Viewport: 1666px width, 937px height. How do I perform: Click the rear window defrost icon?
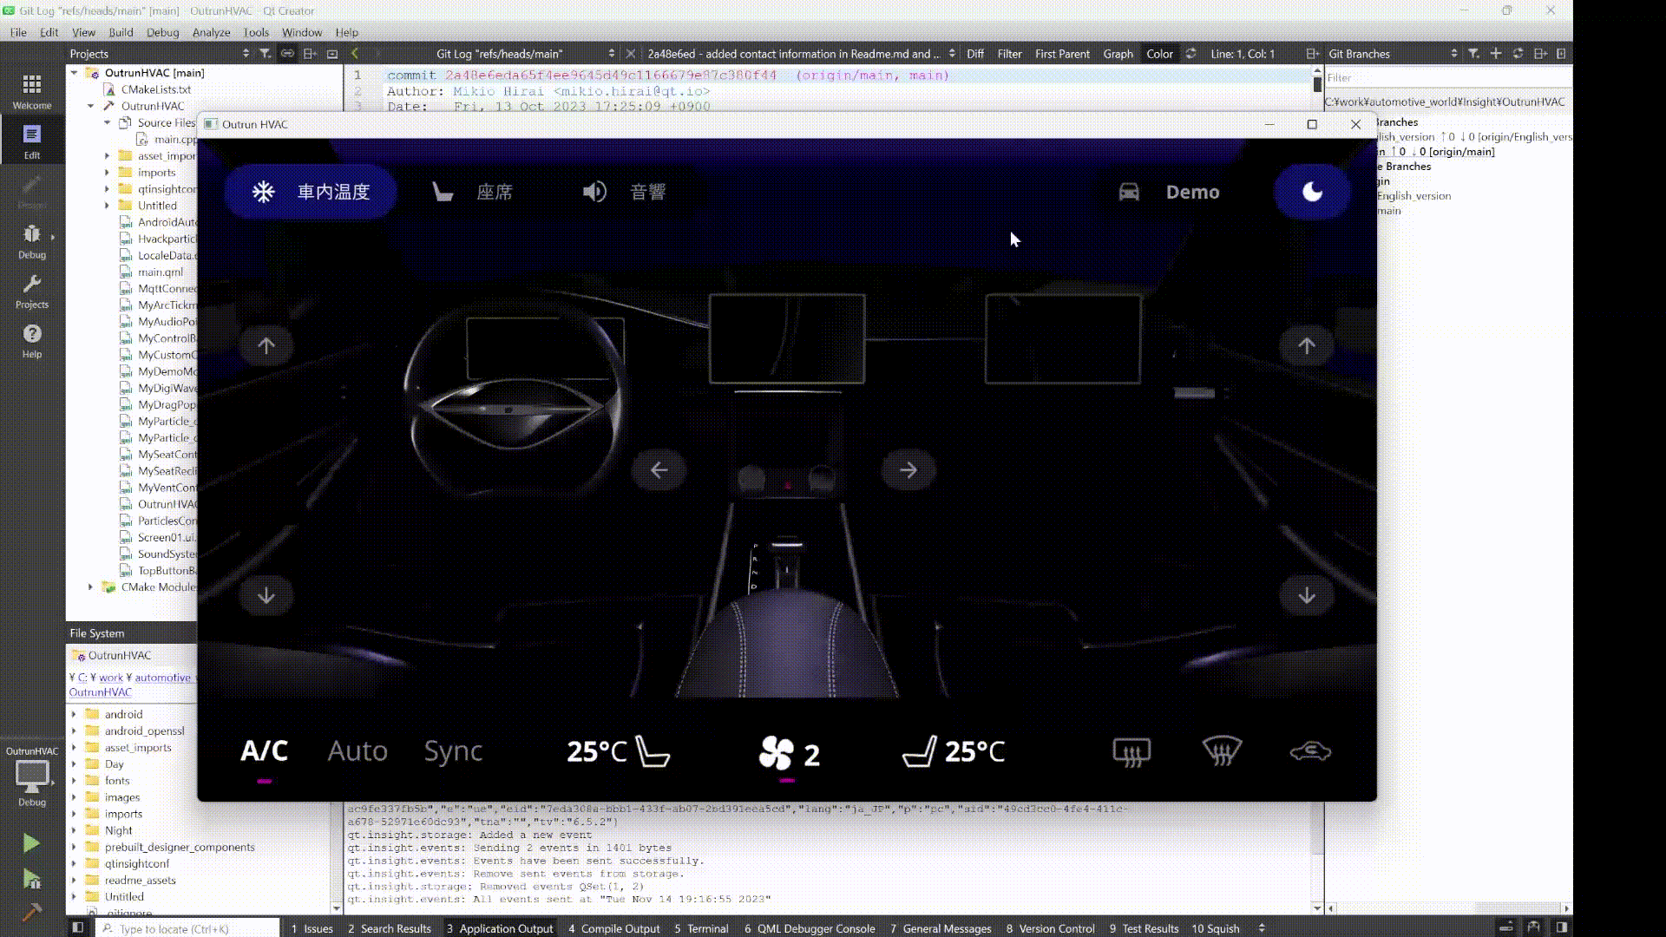tap(1131, 752)
